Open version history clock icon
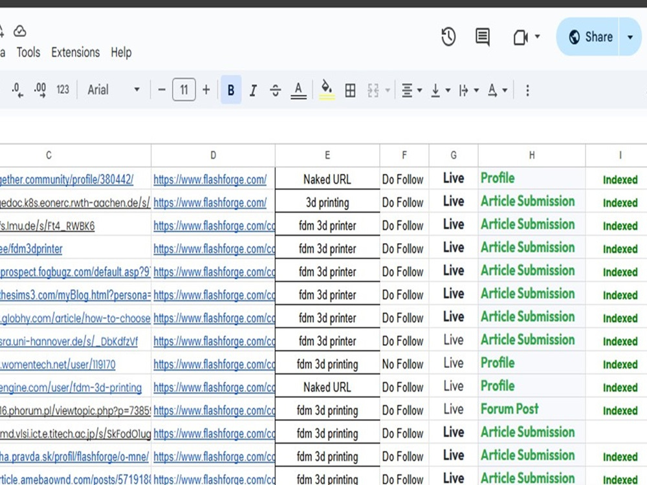The height and width of the screenshot is (485, 647). (448, 37)
